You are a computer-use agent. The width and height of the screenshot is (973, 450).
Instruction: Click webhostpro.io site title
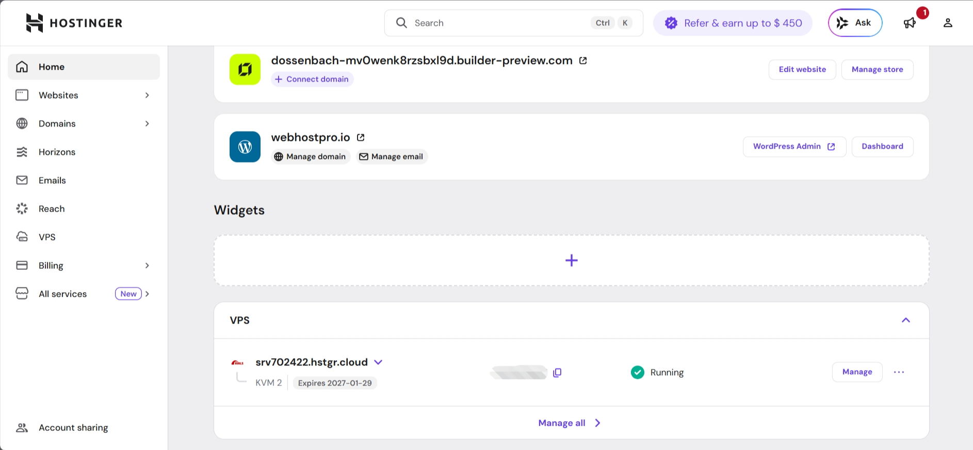(x=311, y=137)
